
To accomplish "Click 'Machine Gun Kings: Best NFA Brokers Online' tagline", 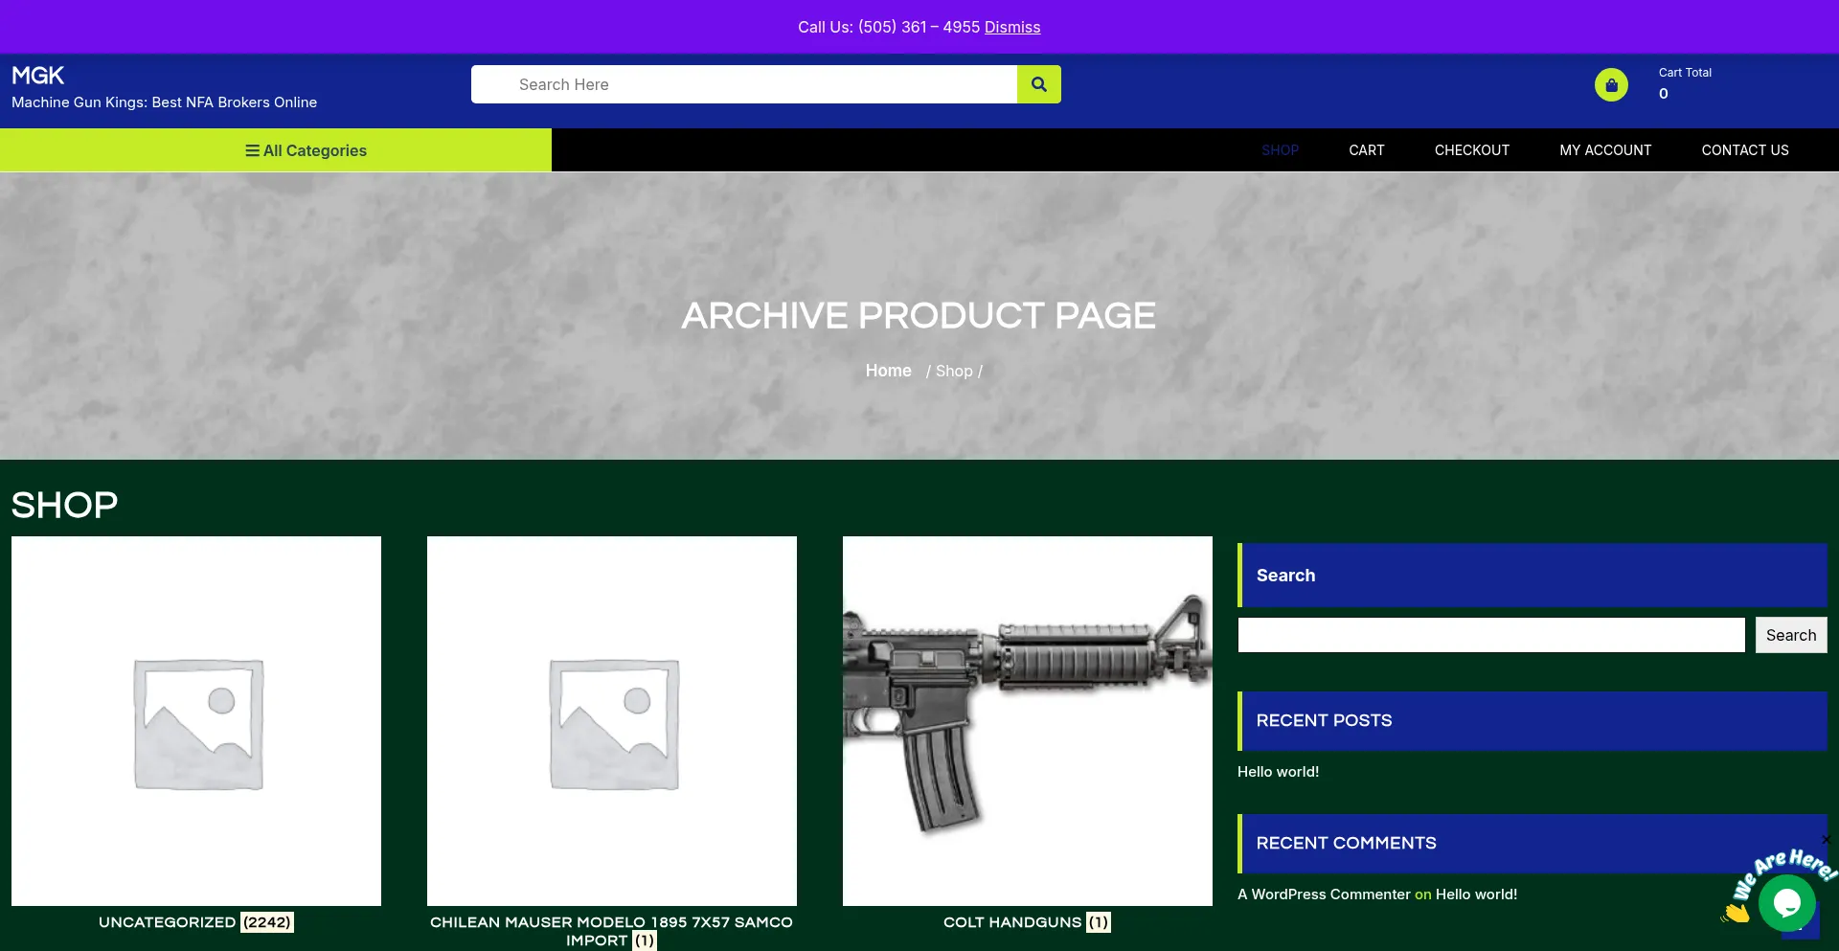I will tap(164, 102).
